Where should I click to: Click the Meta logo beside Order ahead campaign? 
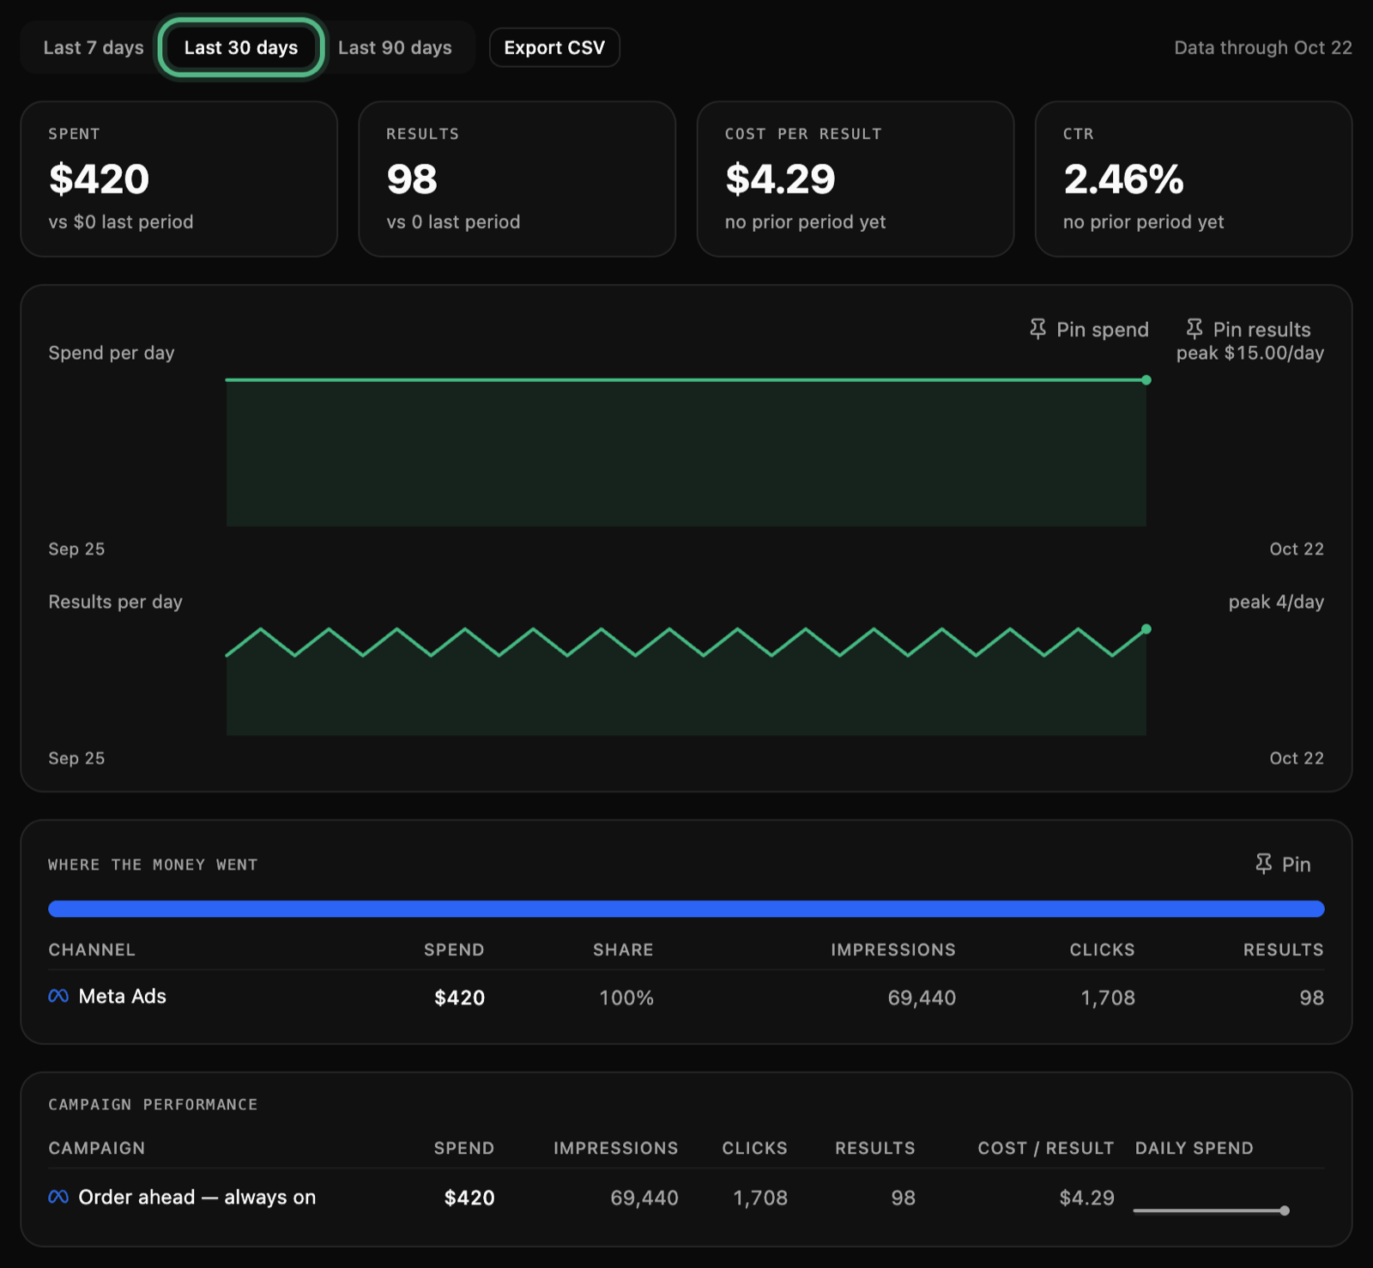click(58, 1197)
